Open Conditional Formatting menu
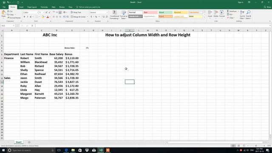This screenshot has height=153, width=272. coord(114,15)
